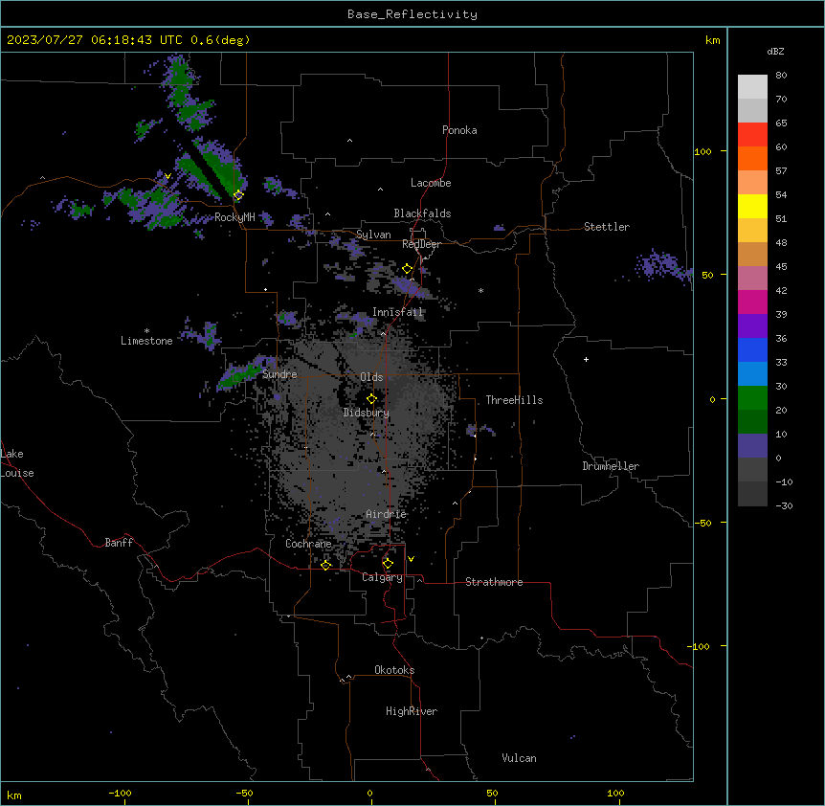Click the Olds town label
Screen dimensions: 825x806
(371, 377)
